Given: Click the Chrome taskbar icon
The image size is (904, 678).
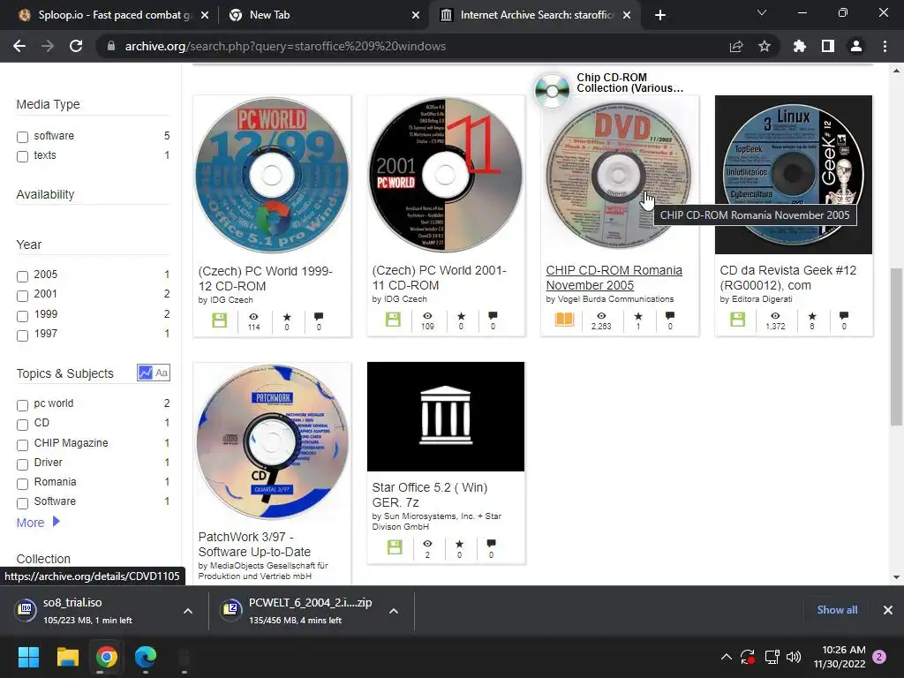Looking at the screenshot, I should (107, 657).
